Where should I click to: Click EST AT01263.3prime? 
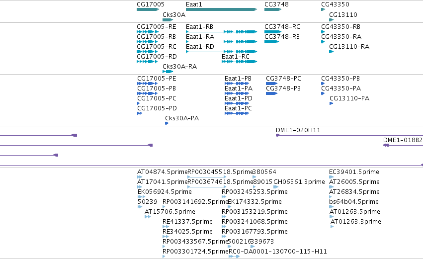point(356,222)
